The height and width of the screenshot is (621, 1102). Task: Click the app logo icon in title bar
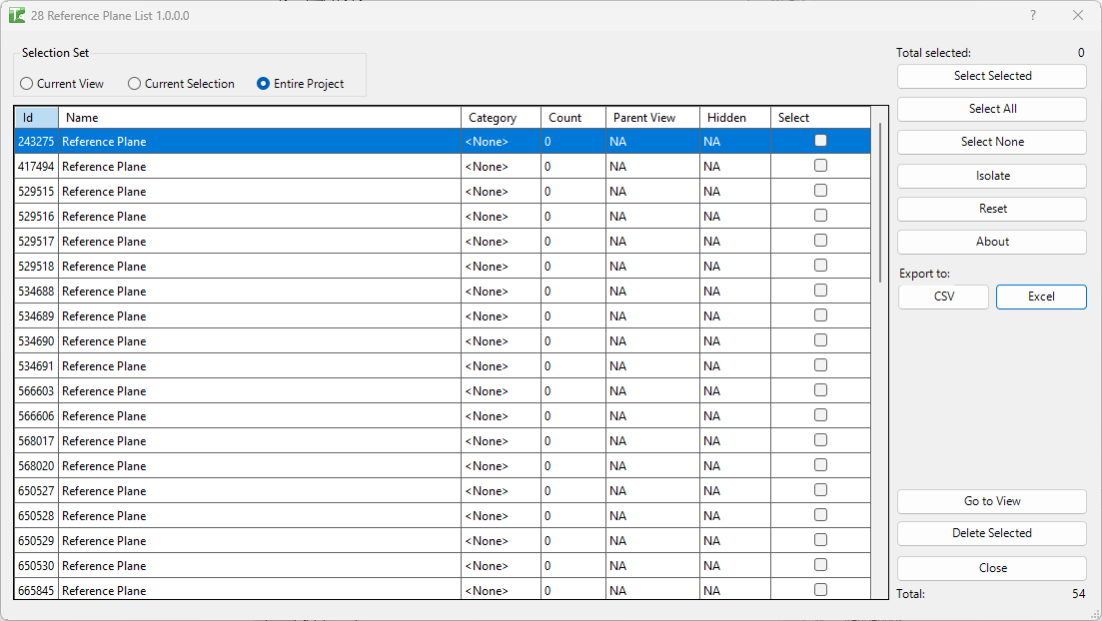coord(17,16)
